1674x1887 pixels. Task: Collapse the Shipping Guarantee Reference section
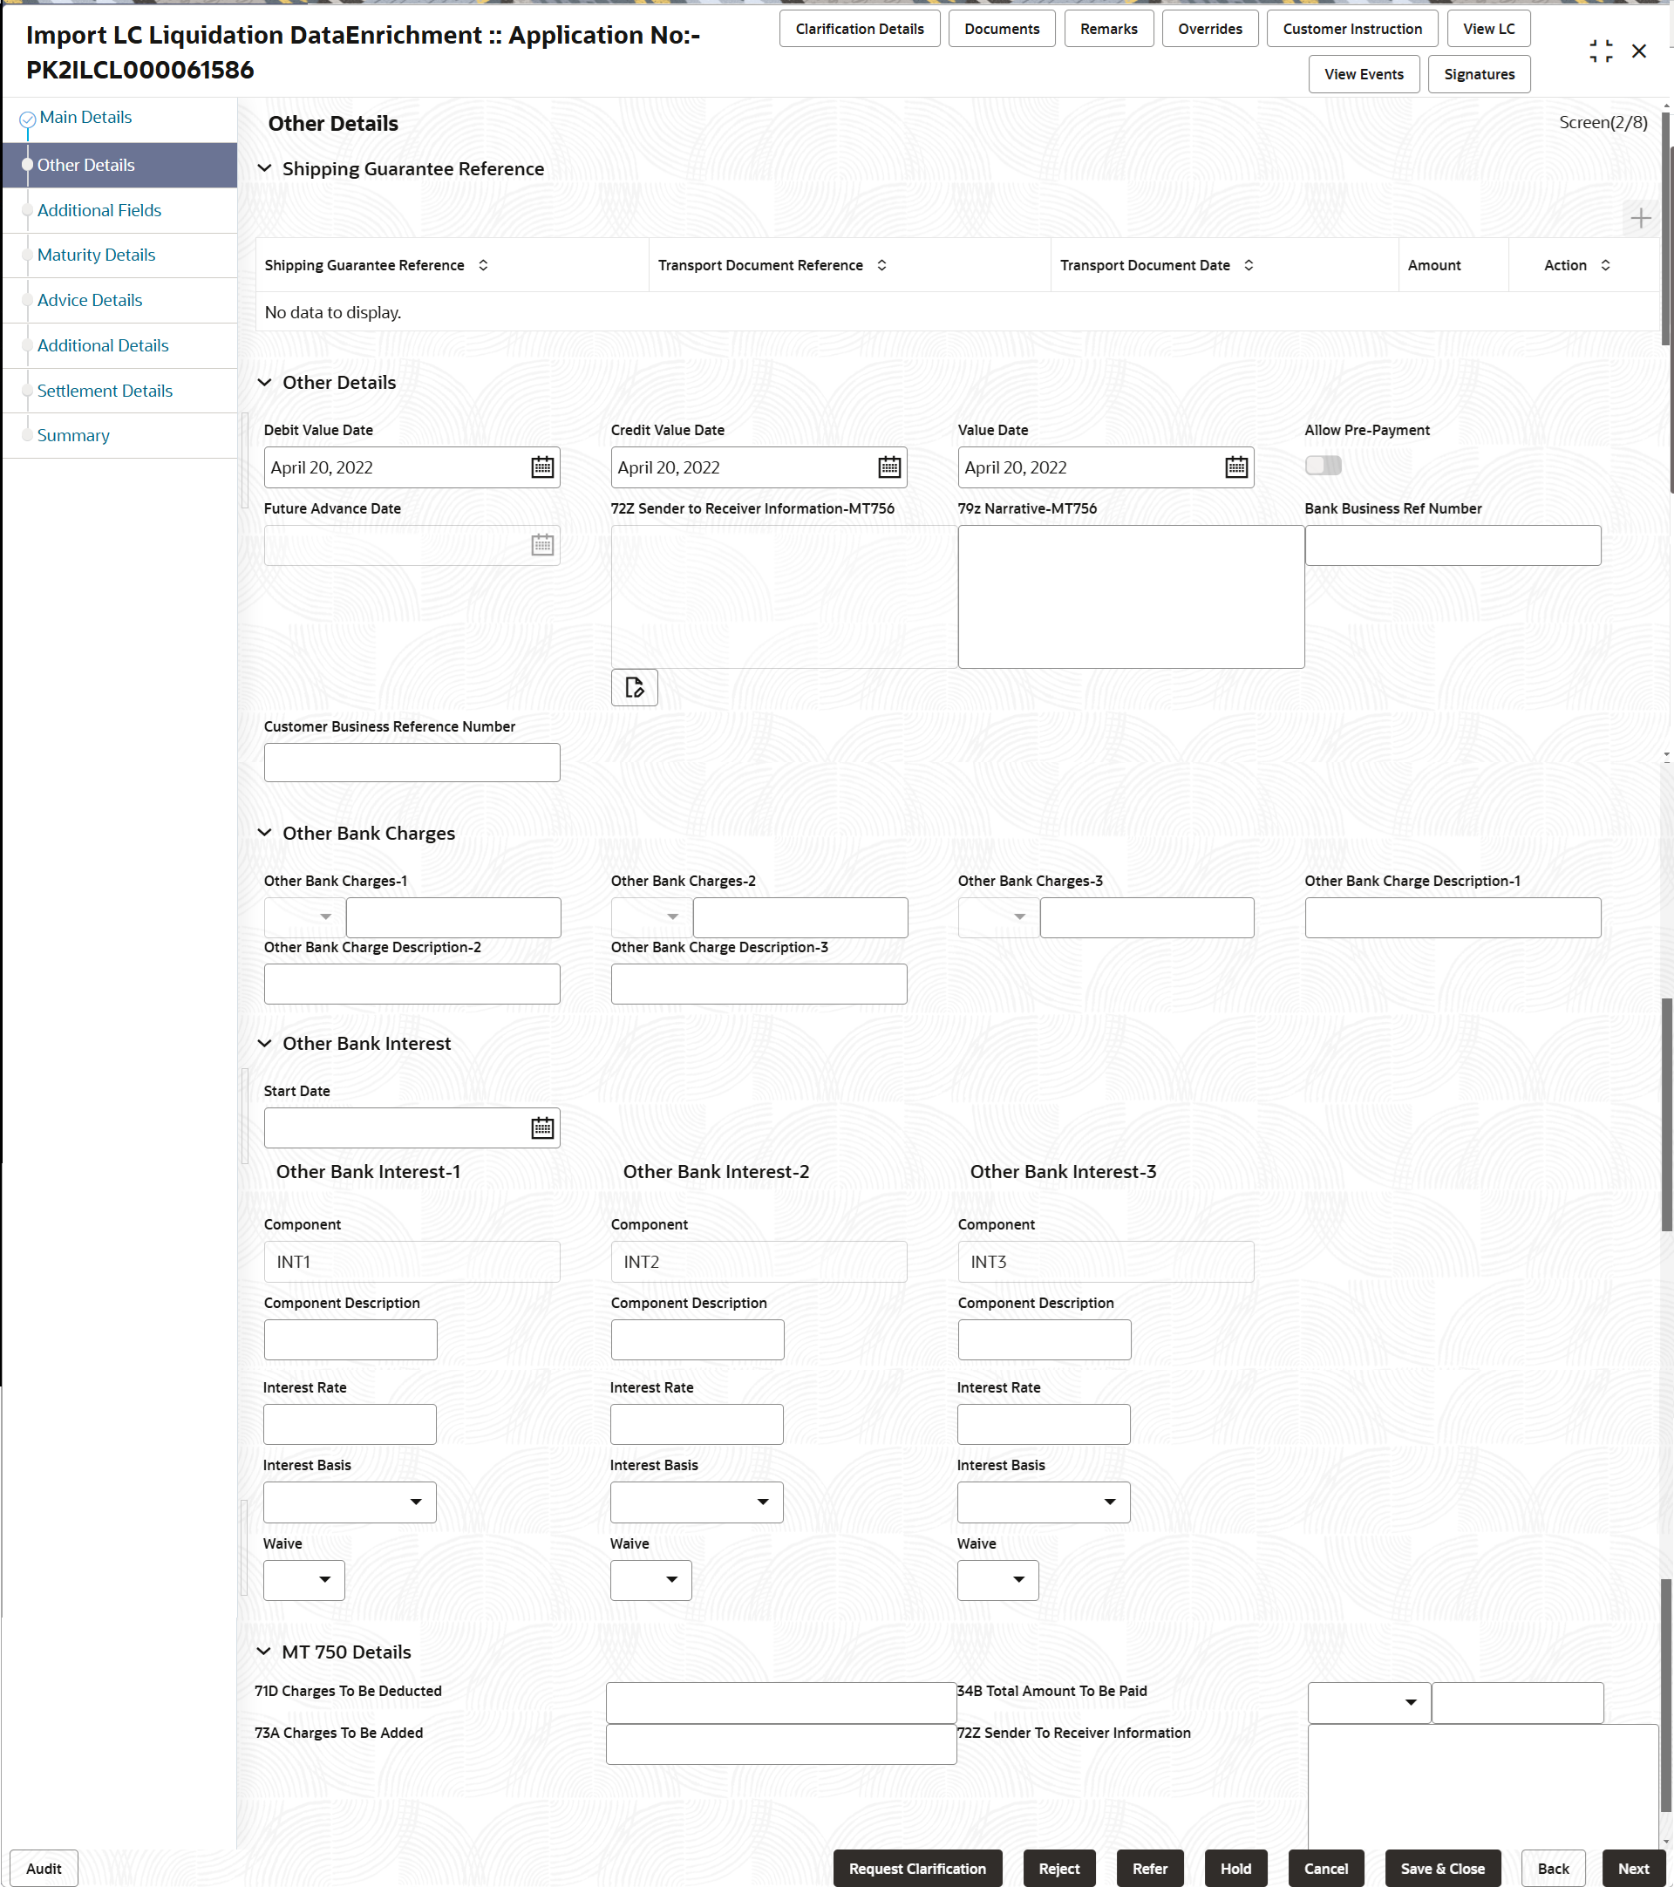[x=265, y=168]
